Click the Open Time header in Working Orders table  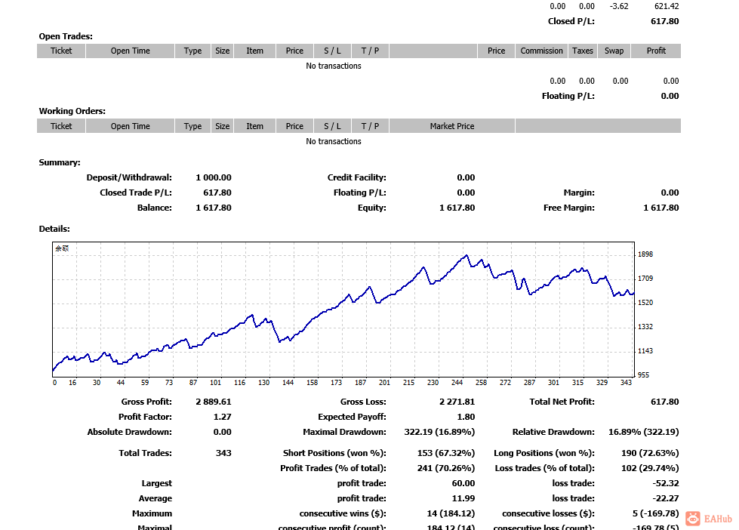pyautogui.click(x=130, y=126)
